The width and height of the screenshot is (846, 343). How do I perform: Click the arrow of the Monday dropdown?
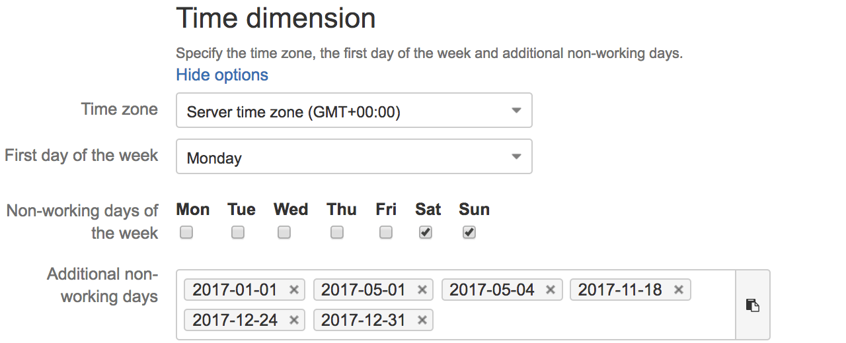click(x=517, y=157)
